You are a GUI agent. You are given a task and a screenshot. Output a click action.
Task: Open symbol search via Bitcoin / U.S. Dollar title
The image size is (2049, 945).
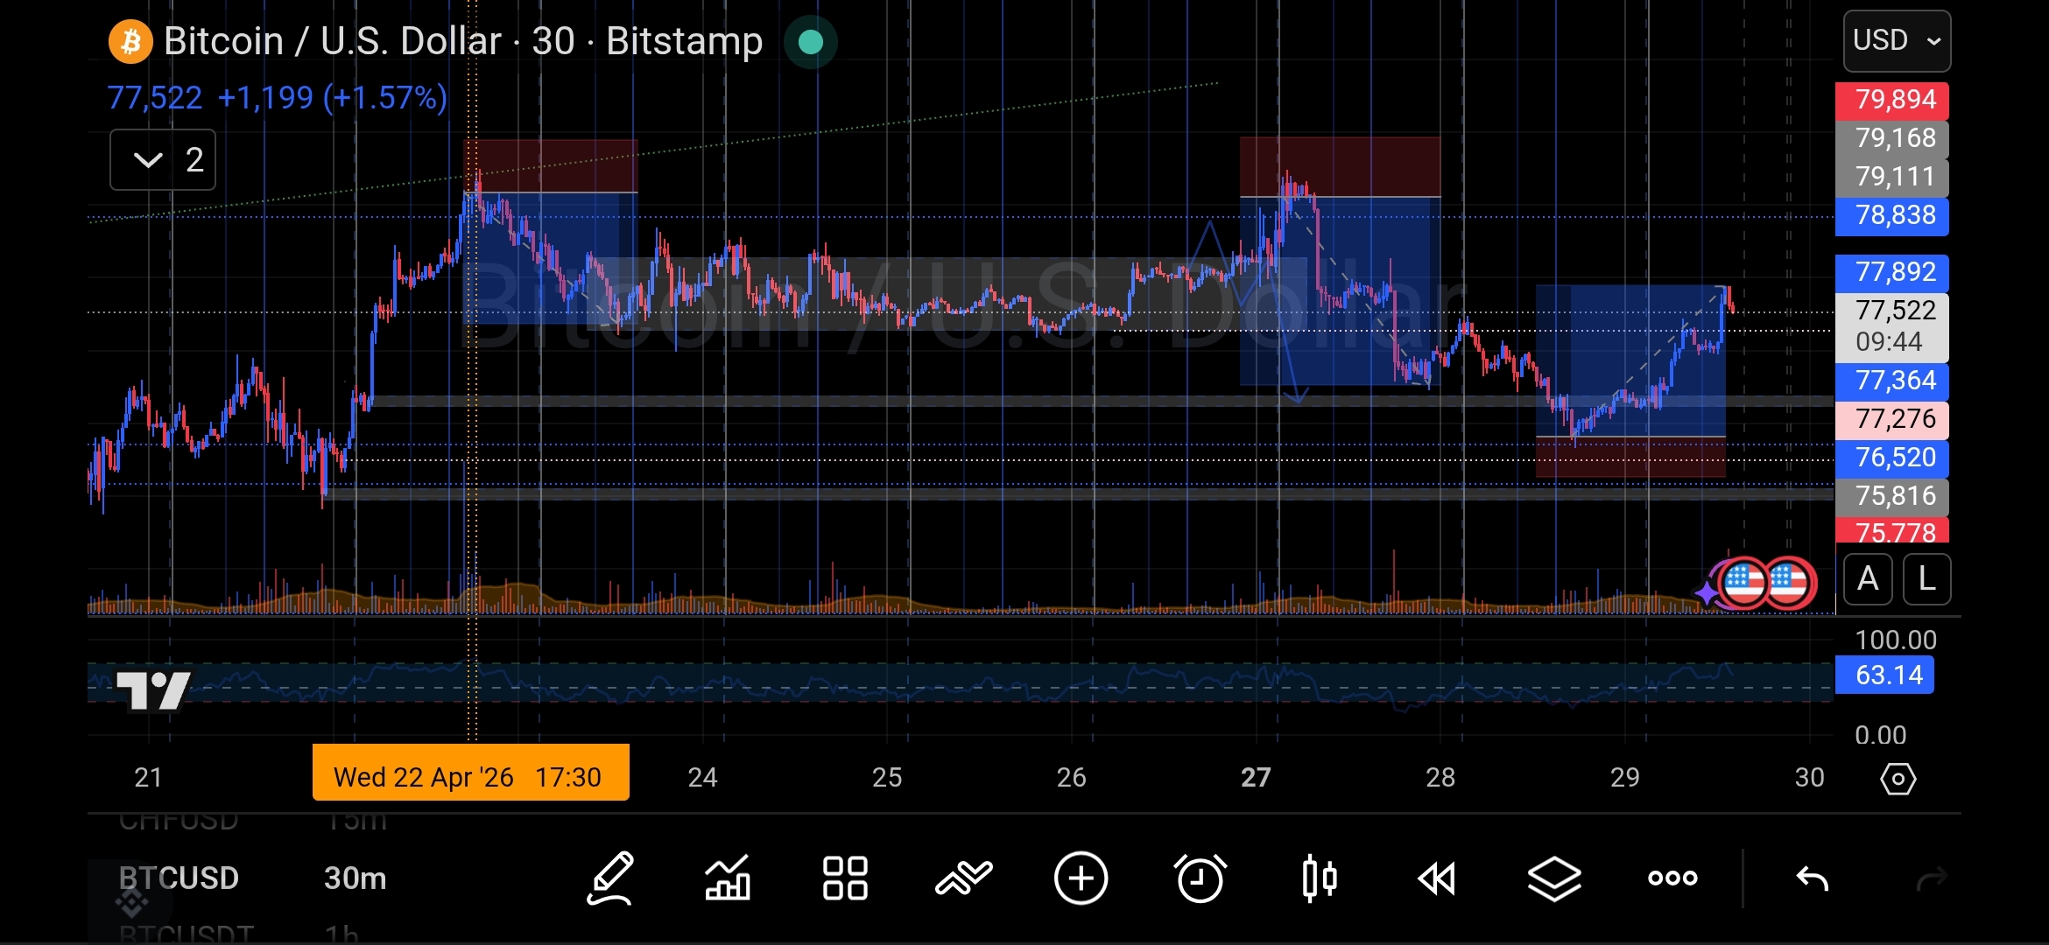463,41
